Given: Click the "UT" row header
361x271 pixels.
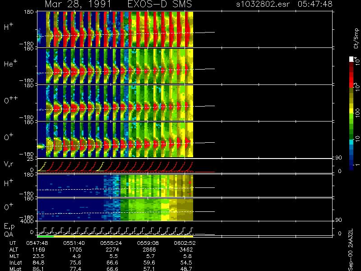Looking at the screenshot, I should pos(13,243).
